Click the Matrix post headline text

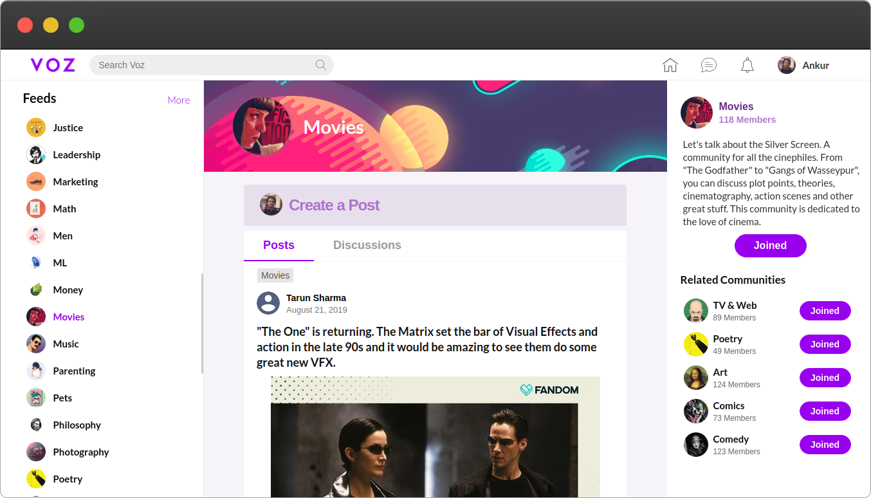[427, 347]
